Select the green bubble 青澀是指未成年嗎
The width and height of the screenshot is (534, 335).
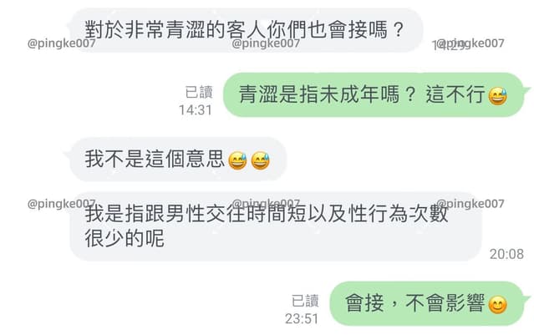pos(374,94)
